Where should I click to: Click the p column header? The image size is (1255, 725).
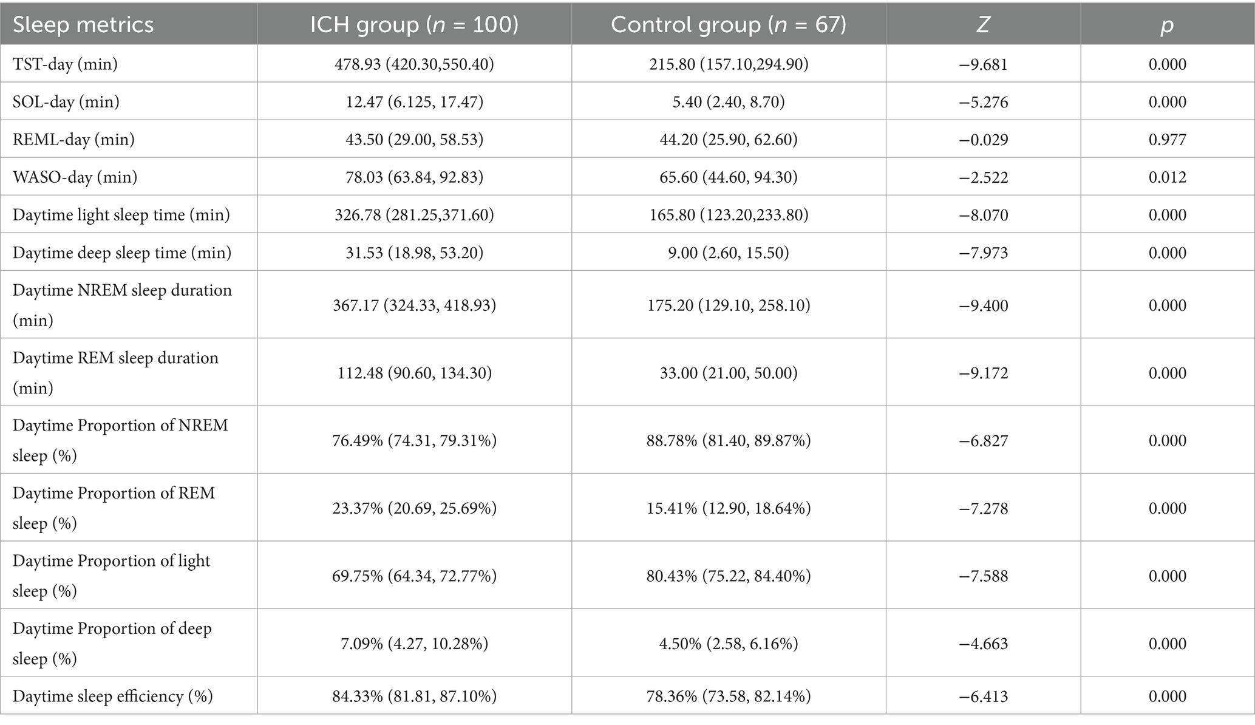(x=1167, y=24)
